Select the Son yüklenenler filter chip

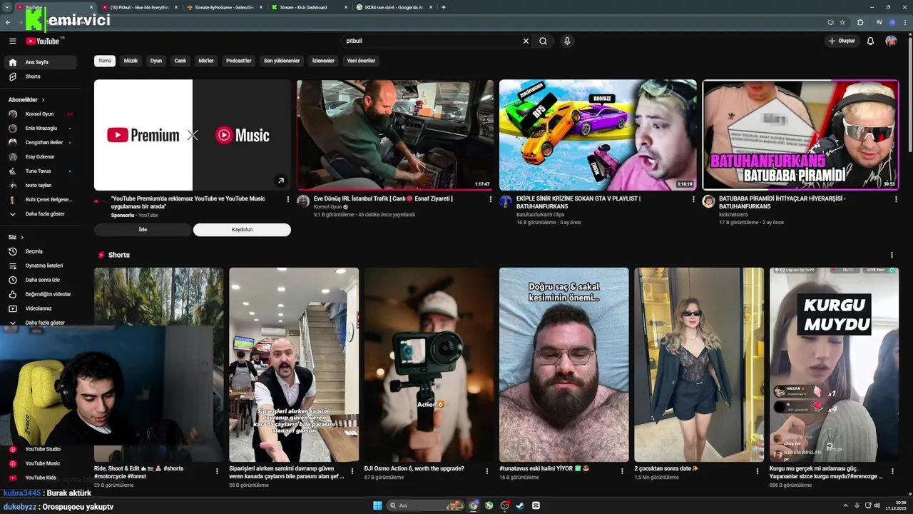282,61
